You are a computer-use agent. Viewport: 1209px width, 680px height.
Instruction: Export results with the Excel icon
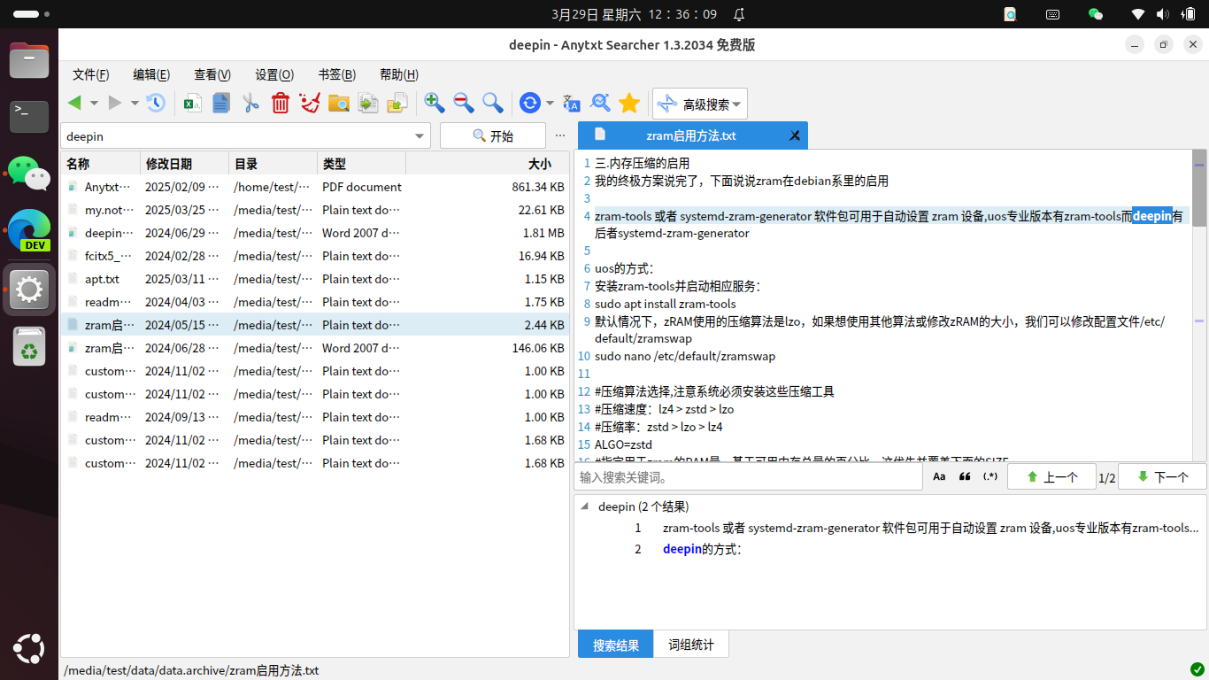(192, 104)
